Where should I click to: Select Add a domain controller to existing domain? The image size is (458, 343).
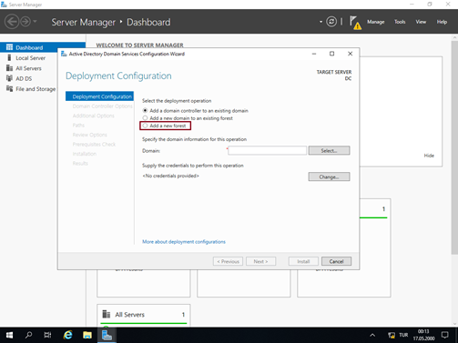pos(196,111)
